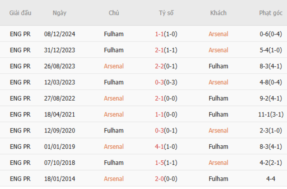The height and width of the screenshot is (189, 287).
Task: Click the 1-1(1-0) score on 08/12/2024
Action: (166, 34)
